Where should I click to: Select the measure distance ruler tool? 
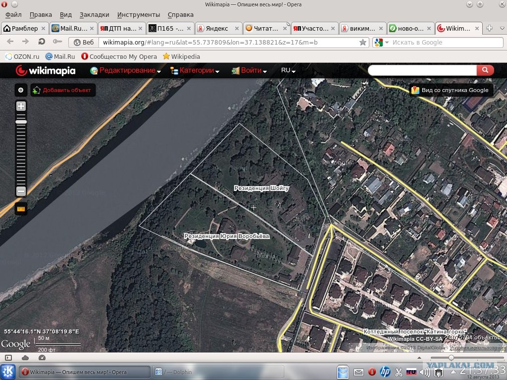point(21,208)
